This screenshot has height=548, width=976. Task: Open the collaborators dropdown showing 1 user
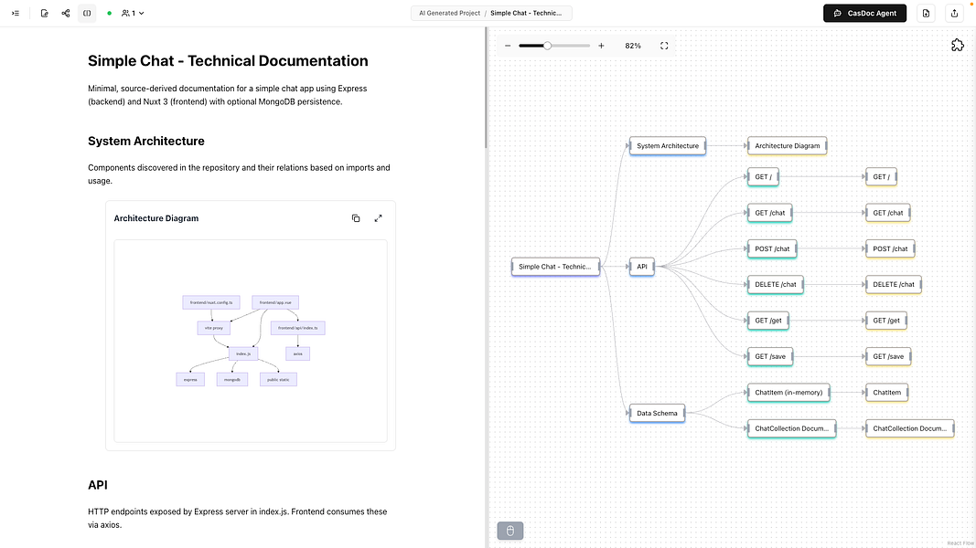[x=133, y=13]
